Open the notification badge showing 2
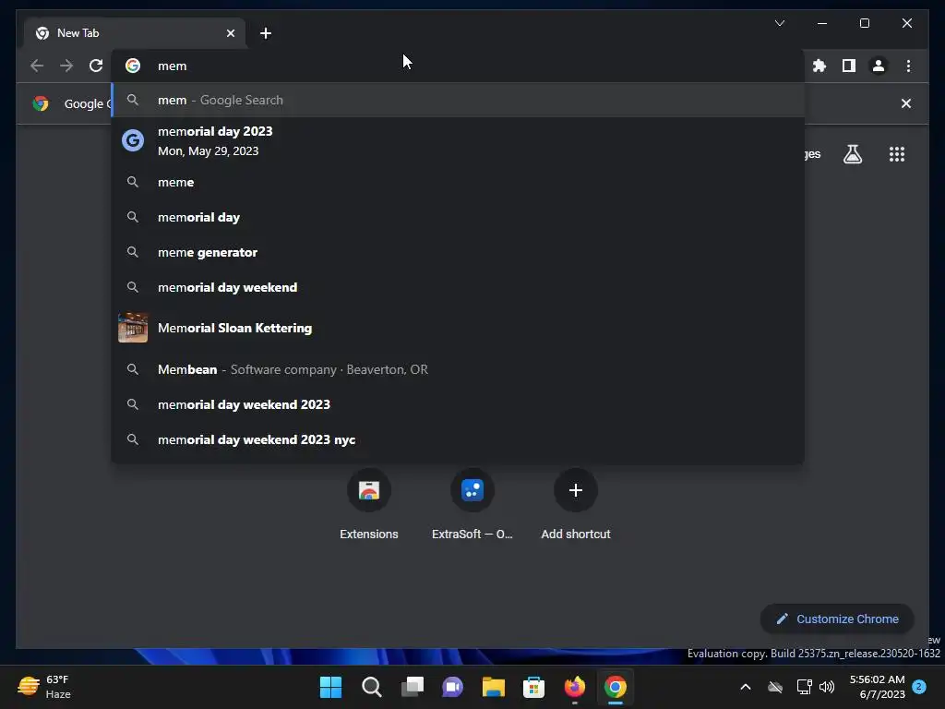The width and height of the screenshot is (945, 709). point(919,686)
